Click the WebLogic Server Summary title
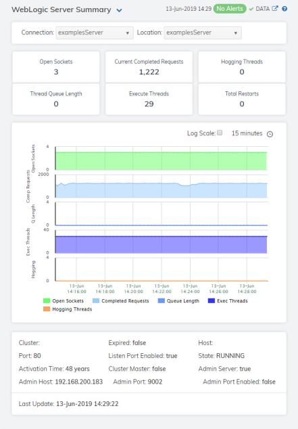 pyautogui.click(x=61, y=9)
